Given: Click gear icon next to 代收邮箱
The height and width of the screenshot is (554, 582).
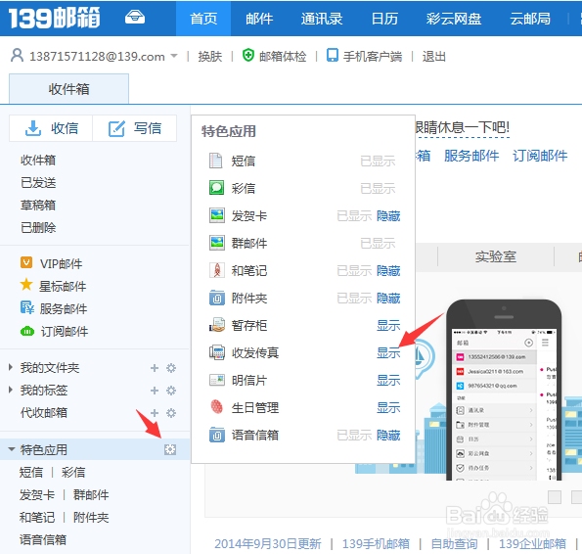Looking at the screenshot, I should [x=171, y=413].
